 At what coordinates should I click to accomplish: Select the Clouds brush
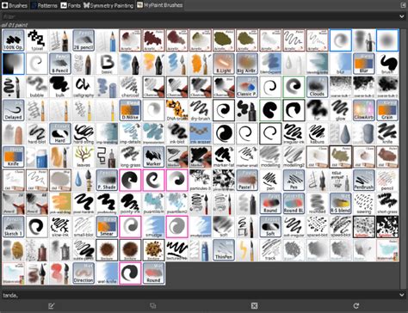pyautogui.click(x=317, y=87)
